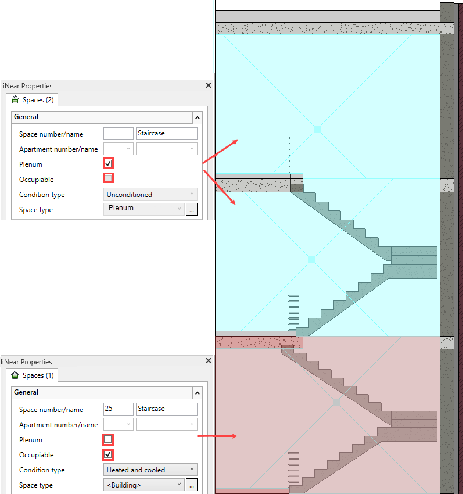Enable Occupiable in the upper properties panel
463x494 pixels.
108,178
